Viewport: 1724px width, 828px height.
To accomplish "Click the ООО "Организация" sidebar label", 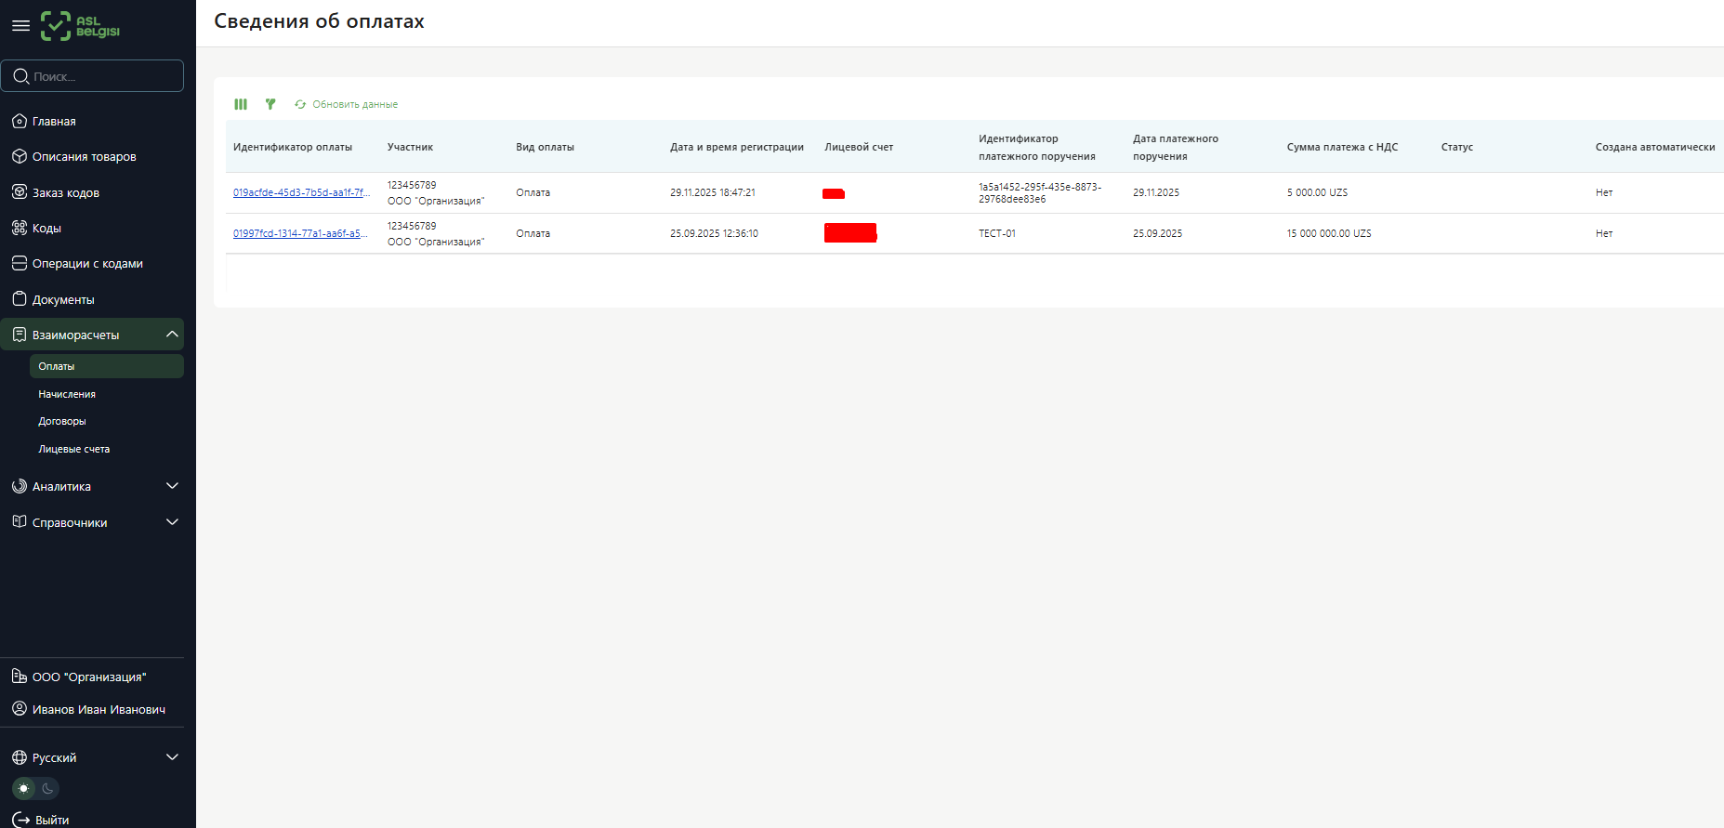I will pyautogui.click(x=89, y=677).
